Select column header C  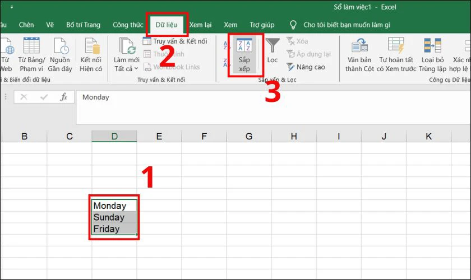pos(70,136)
